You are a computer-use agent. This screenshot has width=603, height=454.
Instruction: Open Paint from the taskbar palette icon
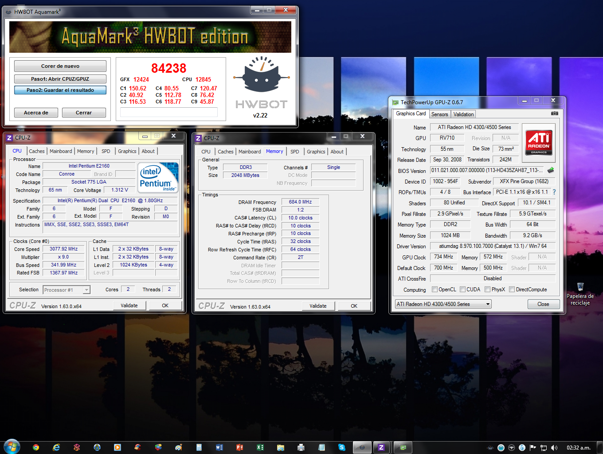(178, 447)
